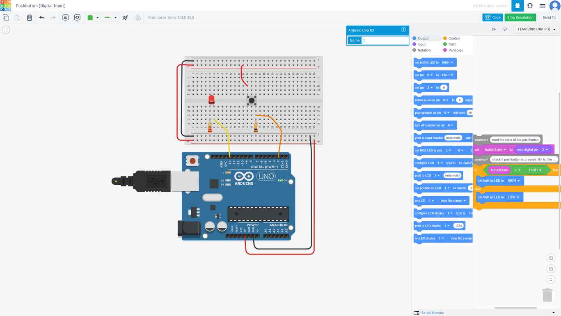Viewport: 561px width, 316px height.
Task: Open the Notes tool icon
Action: click(x=65, y=18)
